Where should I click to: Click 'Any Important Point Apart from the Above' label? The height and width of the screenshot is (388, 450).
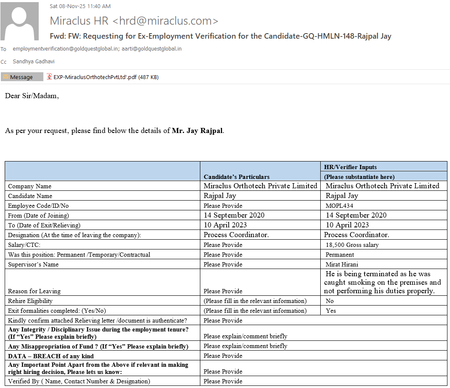pos(98,368)
